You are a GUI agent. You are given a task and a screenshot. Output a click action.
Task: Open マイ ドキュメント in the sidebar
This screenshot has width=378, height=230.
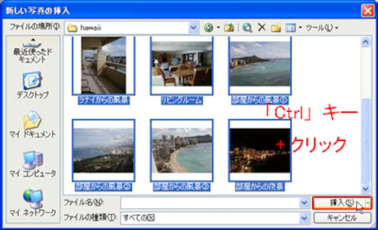[x=32, y=124]
